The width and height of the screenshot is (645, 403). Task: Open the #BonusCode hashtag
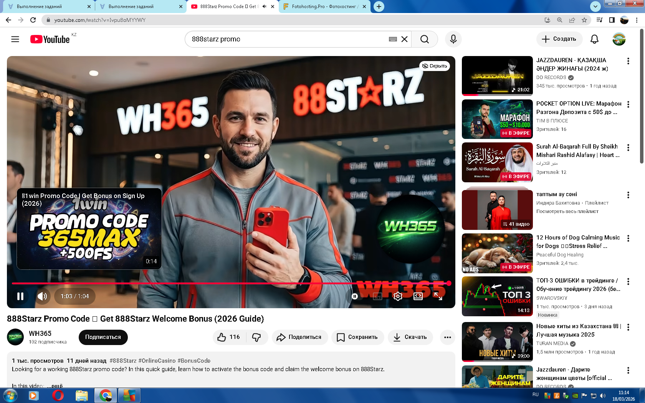click(194, 361)
